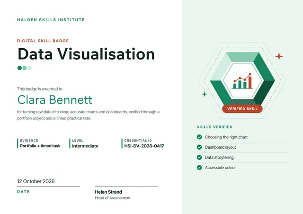Click the date 12 October 2026
Image resolution: width=303 pixels, height=214 pixels.
pos(36,181)
